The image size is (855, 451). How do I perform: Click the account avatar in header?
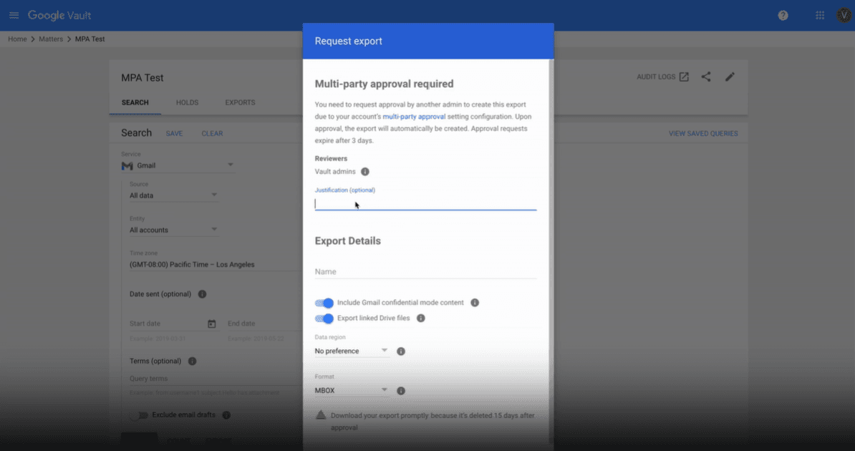coord(843,15)
